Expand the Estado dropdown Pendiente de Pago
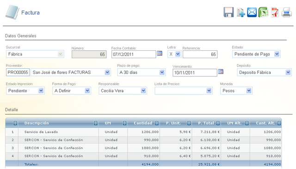The height and width of the screenshot is (169, 296). click(256, 54)
